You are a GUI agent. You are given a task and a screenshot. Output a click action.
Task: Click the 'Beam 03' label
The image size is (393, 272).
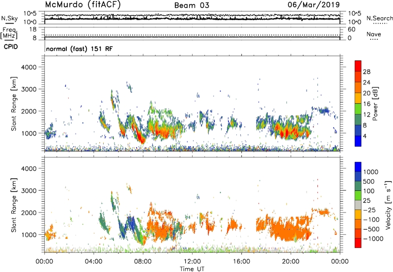click(192, 5)
